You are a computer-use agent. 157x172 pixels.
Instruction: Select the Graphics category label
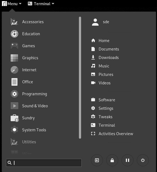30,58
